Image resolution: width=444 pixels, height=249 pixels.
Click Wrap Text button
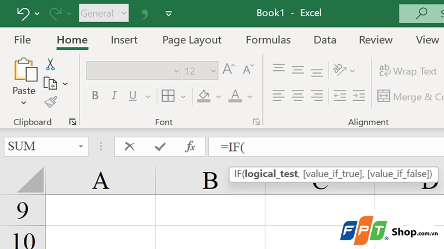point(408,71)
